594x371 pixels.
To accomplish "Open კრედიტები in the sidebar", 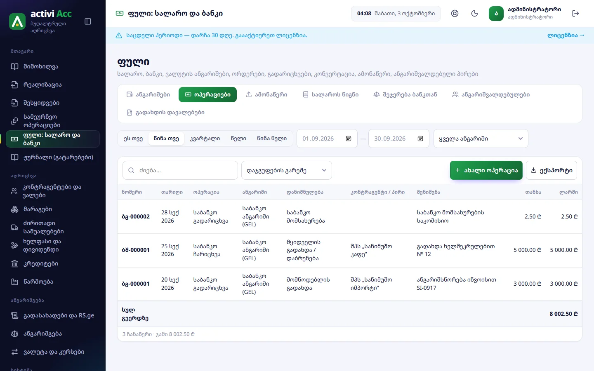I will pyautogui.click(x=53, y=263).
